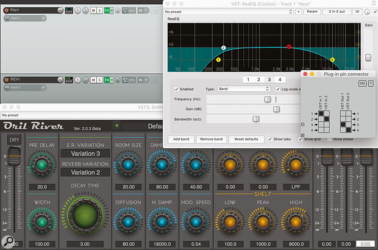Screen dimensions: 378x250
Task: Arm the REV1 track record button
Action: pyautogui.click(x=7, y=80)
